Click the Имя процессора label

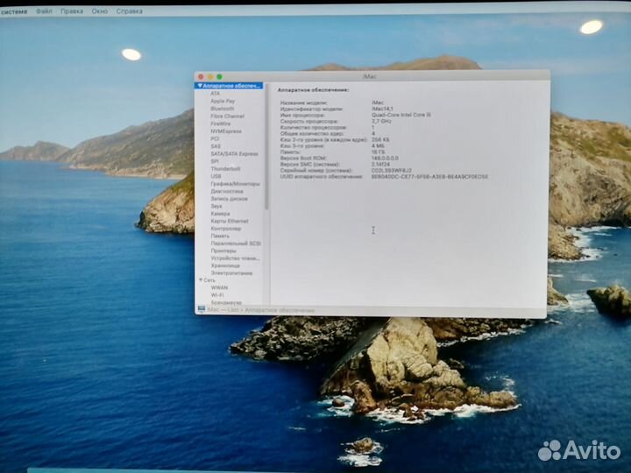(x=302, y=115)
